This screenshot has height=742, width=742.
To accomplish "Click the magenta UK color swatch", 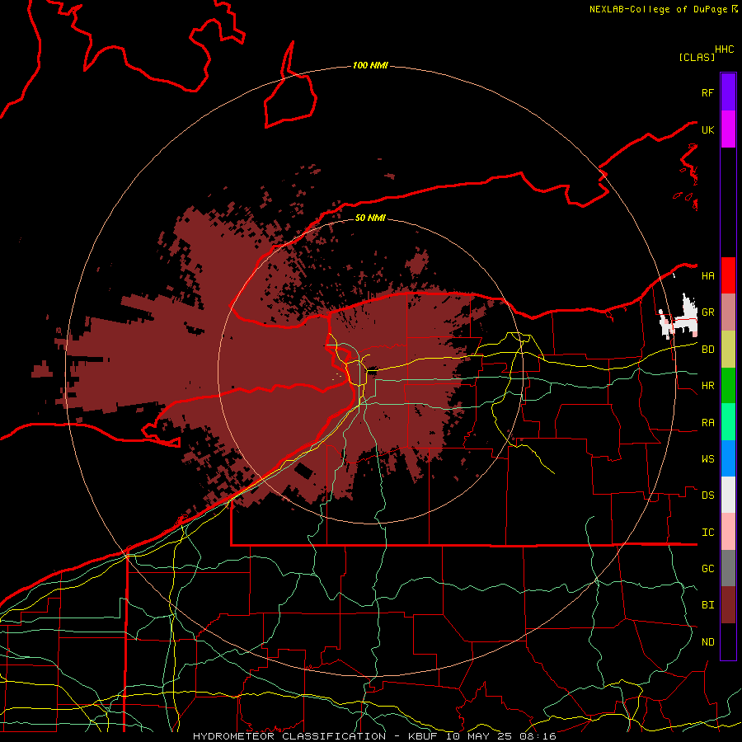I will coord(728,129).
